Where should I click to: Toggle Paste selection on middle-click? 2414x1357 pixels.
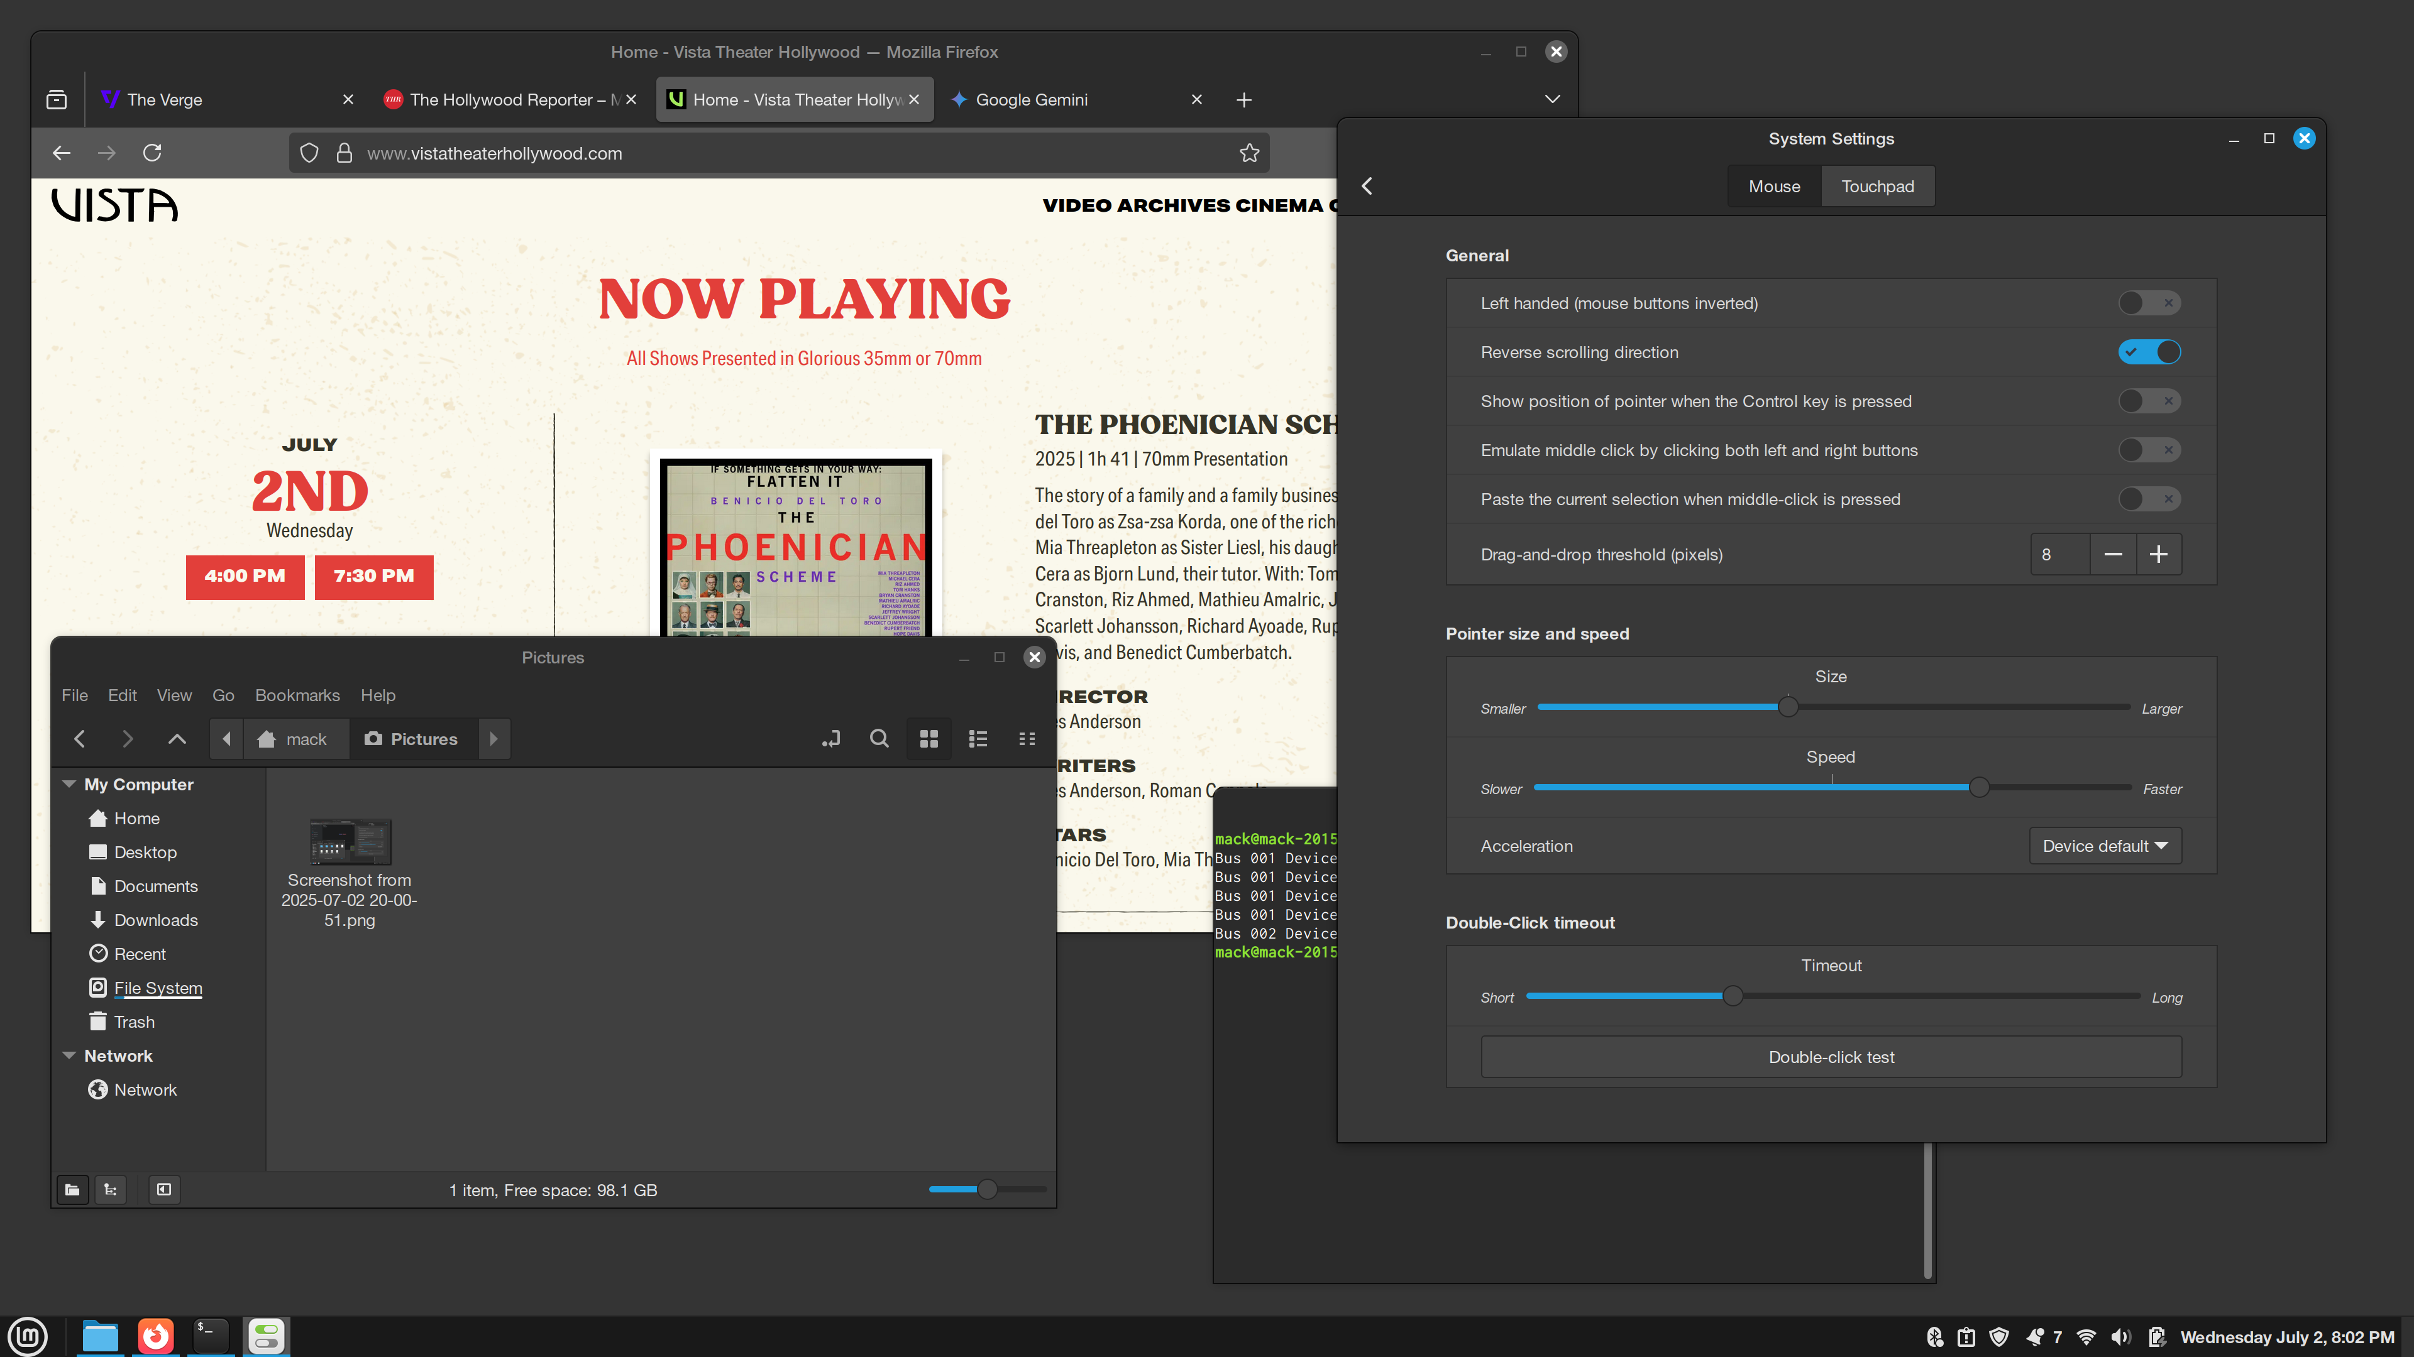(2149, 499)
